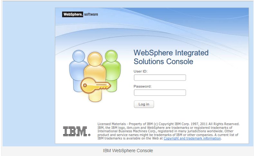Click the Licensed Materials copyright notice text
254x156 pixels.
pyautogui.click(x=168, y=131)
